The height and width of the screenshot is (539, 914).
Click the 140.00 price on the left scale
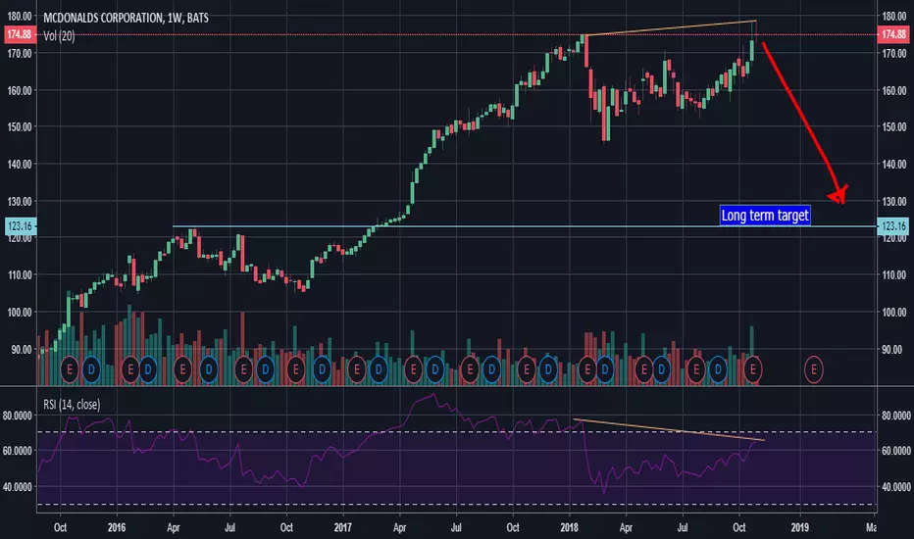point(20,164)
